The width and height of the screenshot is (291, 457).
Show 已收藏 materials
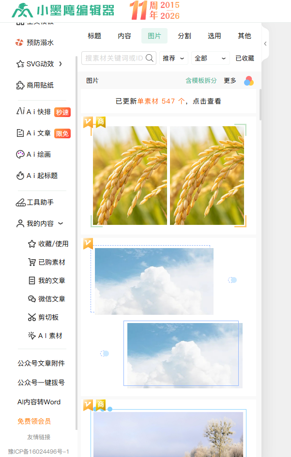click(x=245, y=59)
